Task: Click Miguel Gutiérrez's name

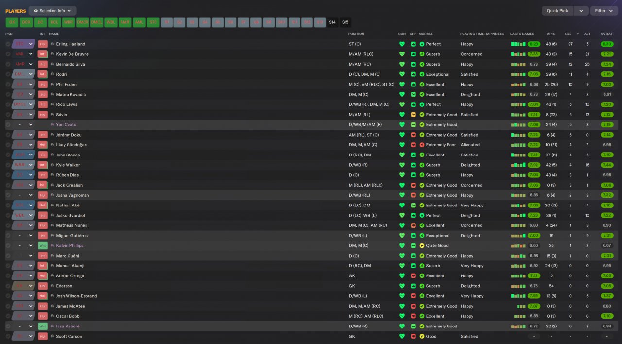Action: [x=72, y=236]
